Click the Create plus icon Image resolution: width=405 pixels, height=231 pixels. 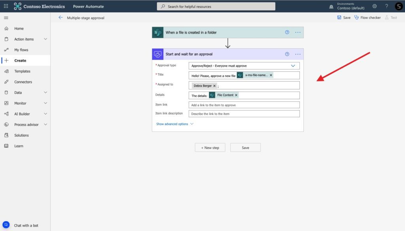point(6,60)
